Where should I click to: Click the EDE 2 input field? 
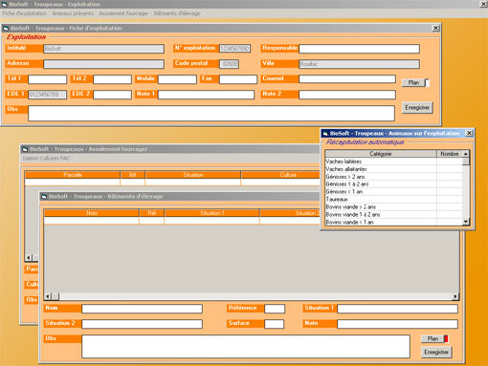(112, 95)
